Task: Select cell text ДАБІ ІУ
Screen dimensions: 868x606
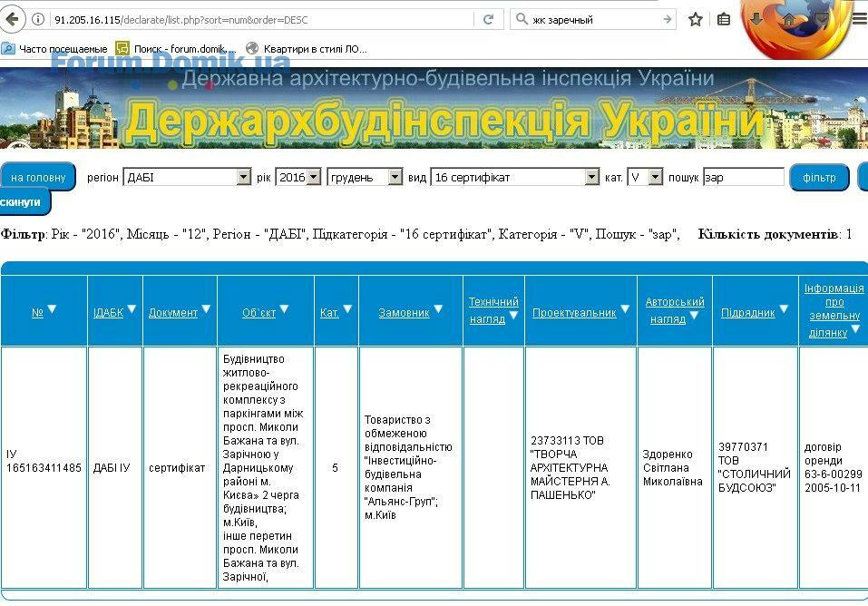Action: coord(112,468)
